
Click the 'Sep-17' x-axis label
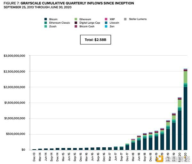coord(121,157)
